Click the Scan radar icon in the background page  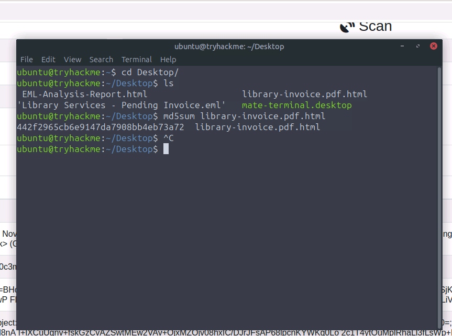pyautogui.click(x=347, y=27)
